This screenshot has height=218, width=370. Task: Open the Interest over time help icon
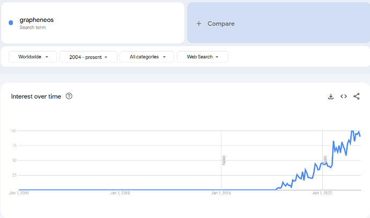pos(69,96)
